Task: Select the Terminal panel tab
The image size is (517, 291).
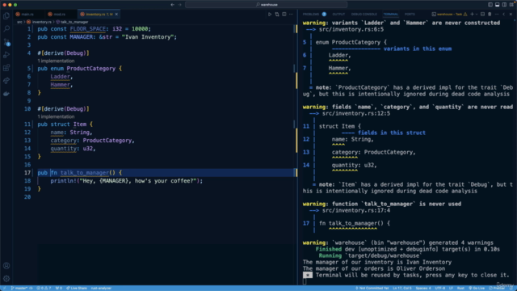Action: point(390,15)
